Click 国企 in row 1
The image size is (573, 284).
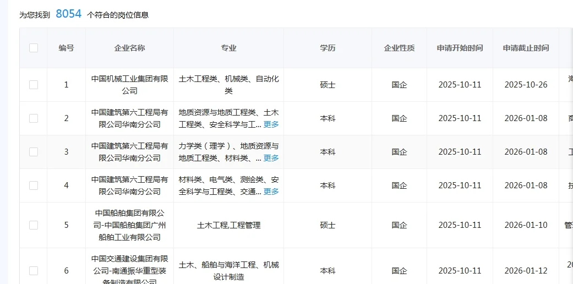point(400,85)
